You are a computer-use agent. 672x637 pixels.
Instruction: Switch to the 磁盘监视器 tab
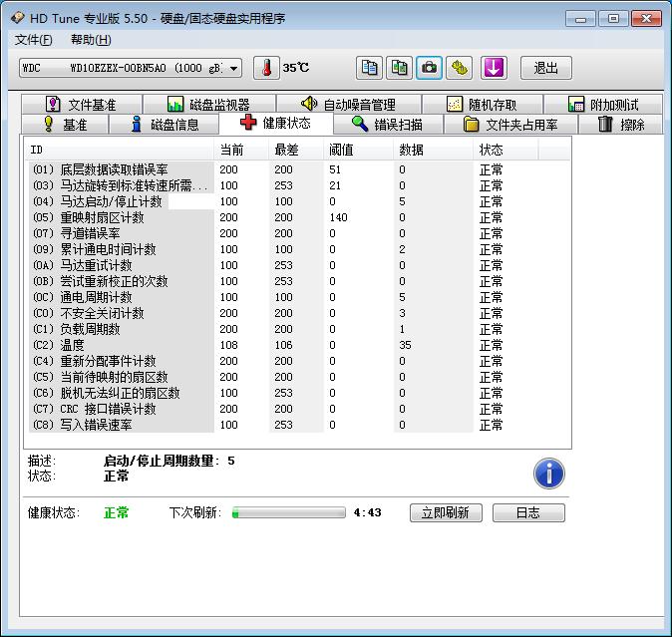click(209, 104)
